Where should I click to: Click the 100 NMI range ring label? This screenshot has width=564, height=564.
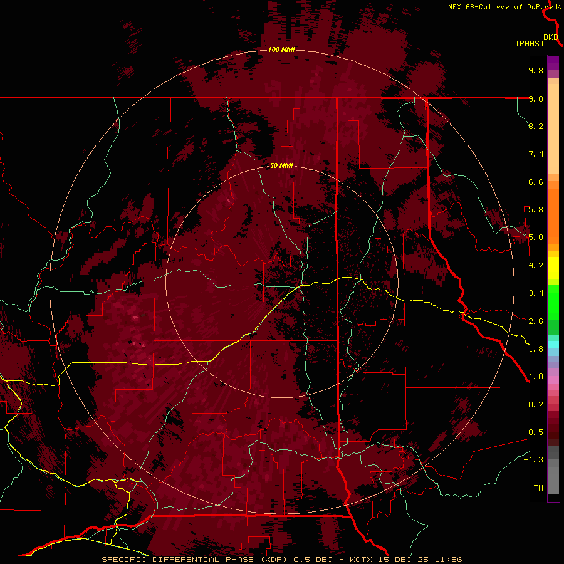pyautogui.click(x=281, y=50)
